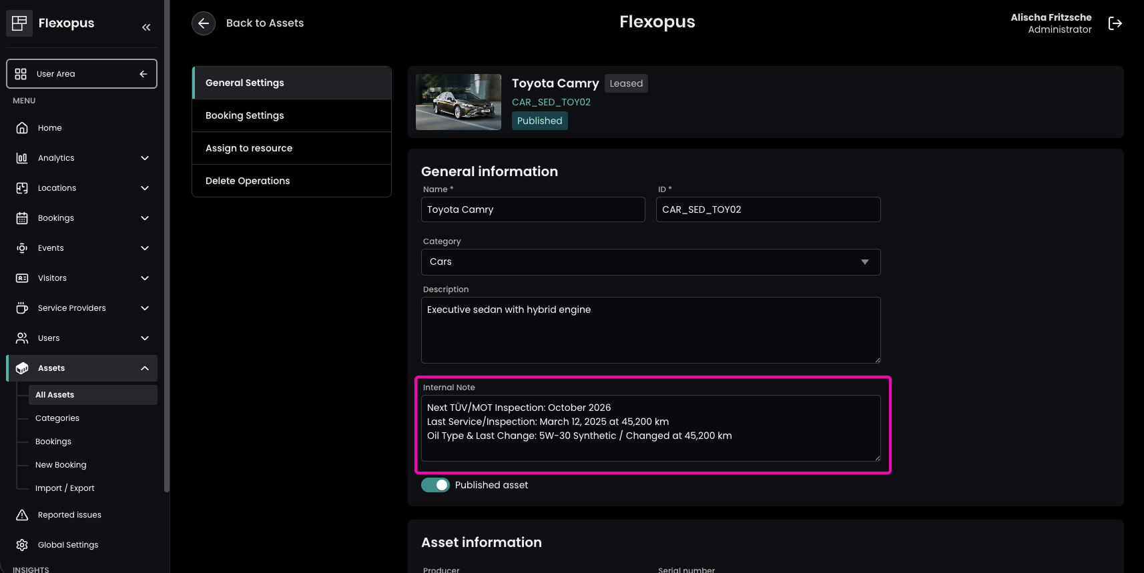Open Global Settings gear icon
Screen dimensions: 1144x573
22,545
